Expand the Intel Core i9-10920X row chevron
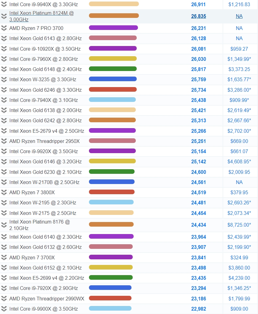This screenshot has height=314, width=258. (x=4, y=49)
